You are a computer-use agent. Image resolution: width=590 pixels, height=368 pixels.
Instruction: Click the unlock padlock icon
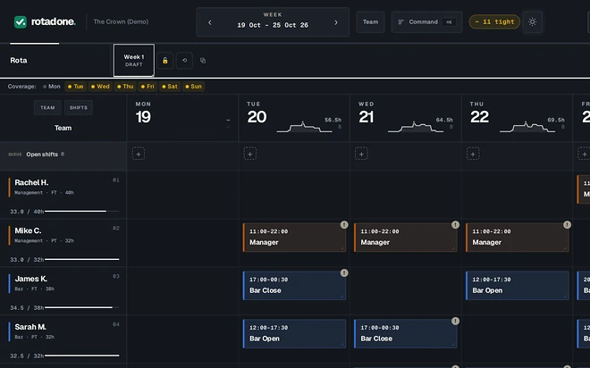tap(164, 61)
